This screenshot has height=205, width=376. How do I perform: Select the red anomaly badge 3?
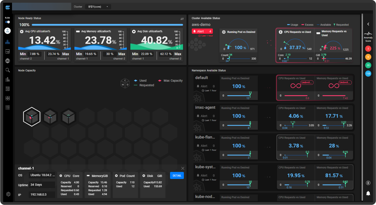pyautogui.click(x=368, y=49)
